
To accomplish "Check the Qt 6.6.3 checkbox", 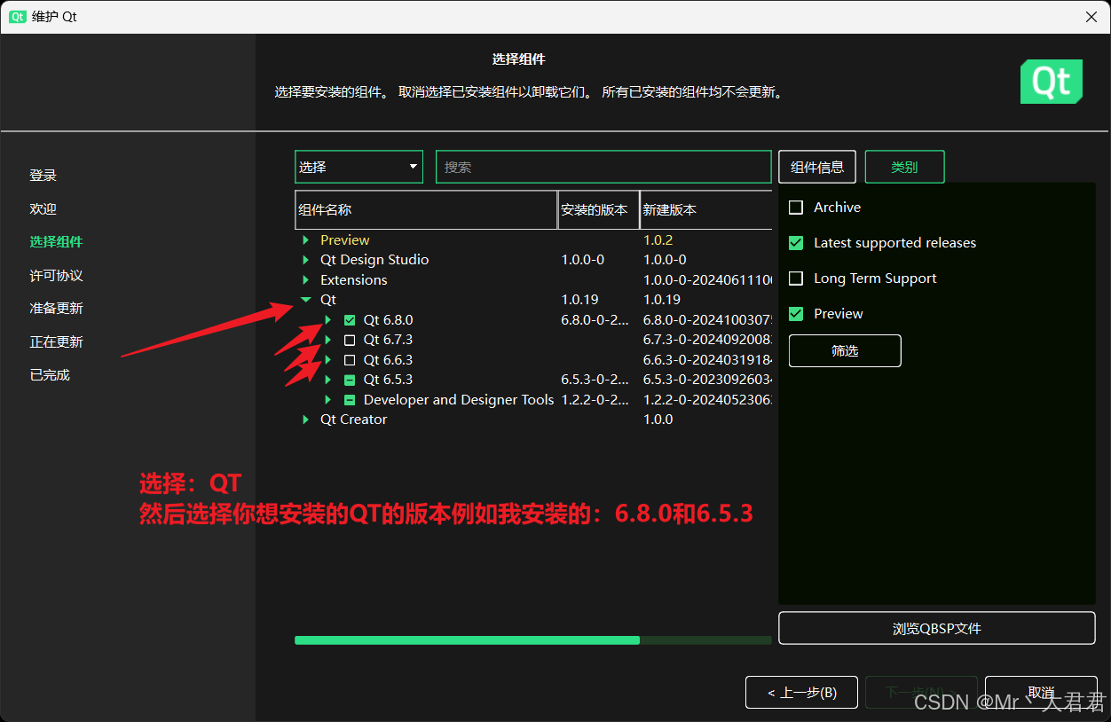I will pos(350,360).
